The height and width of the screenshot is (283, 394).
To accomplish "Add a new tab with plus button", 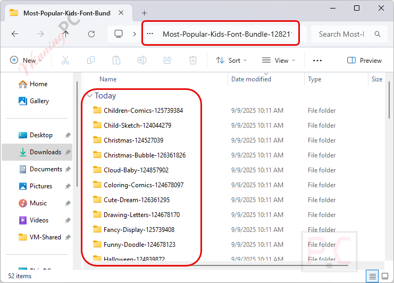I will (145, 13).
